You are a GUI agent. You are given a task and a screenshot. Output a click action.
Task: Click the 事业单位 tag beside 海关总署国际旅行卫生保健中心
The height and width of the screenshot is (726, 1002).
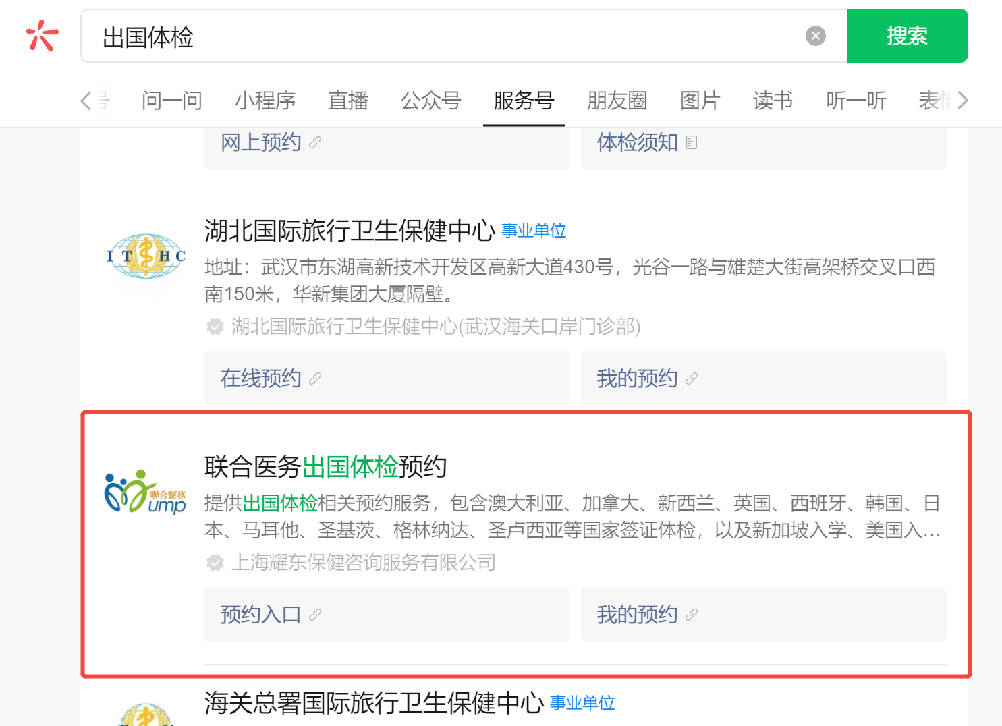(582, 703)
